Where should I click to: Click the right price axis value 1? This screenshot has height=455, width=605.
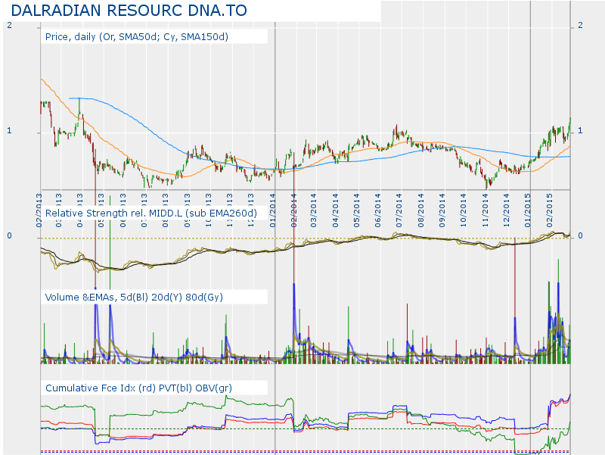580,132
